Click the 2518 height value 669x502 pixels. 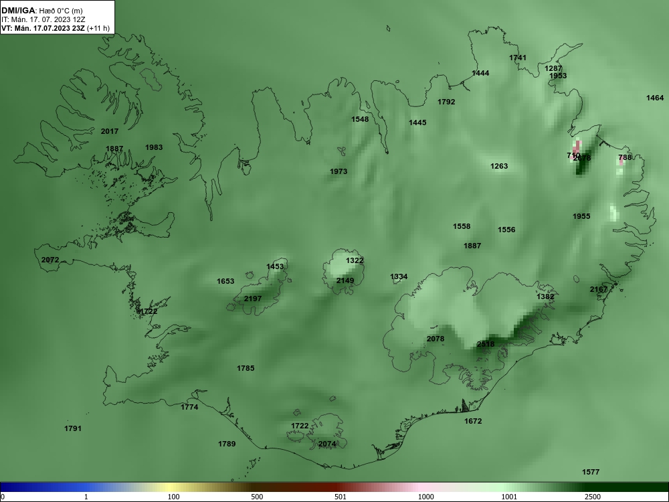(486, 344)
